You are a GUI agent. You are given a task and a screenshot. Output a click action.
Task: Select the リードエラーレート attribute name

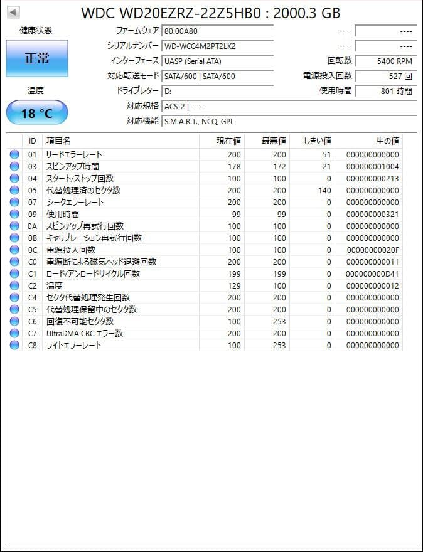[74, 154]
